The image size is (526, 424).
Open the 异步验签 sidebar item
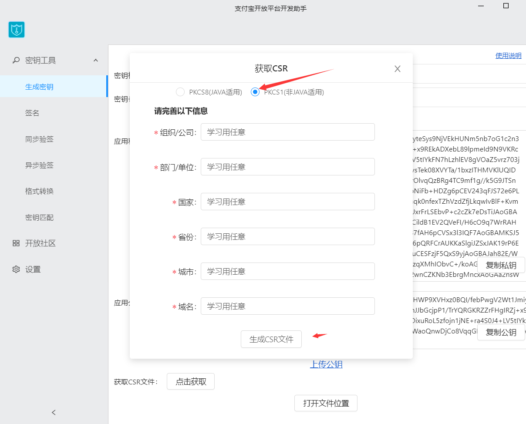point(39,165)
